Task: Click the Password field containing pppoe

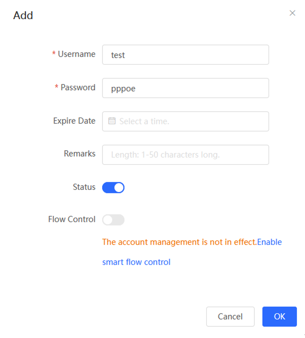Action: point(185,88)
